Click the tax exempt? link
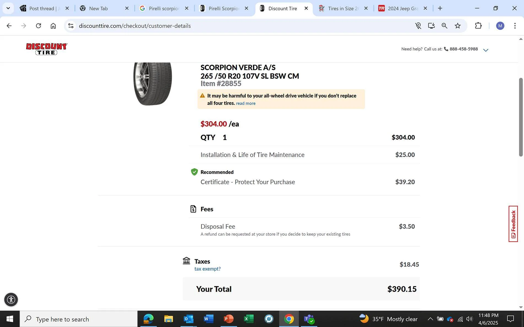This screenshot has width=524, height=327. click(207, 269)
